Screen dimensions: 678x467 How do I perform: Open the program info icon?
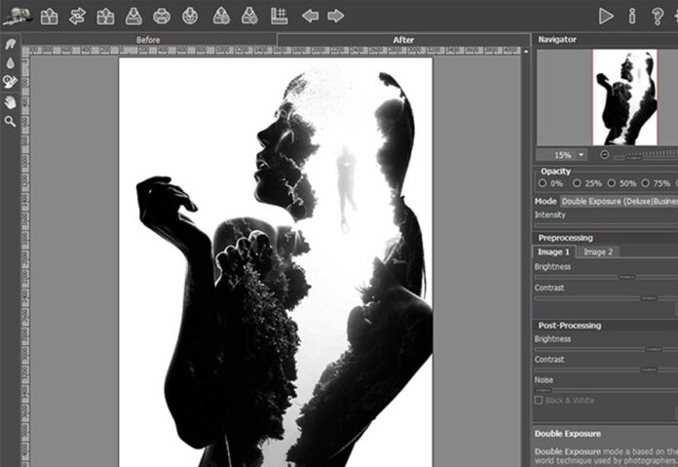pos(632,16)
